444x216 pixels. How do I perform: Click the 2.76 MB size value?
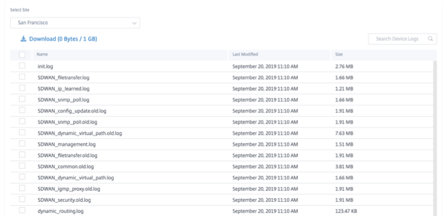(344, 67)
